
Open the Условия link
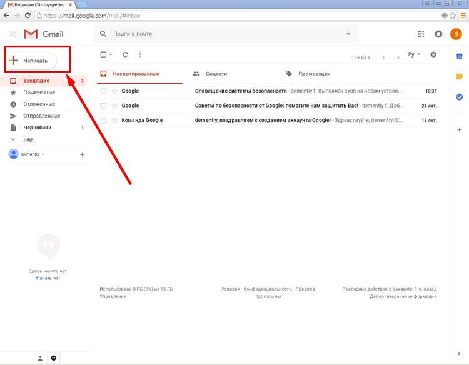(x=231, y=289)
